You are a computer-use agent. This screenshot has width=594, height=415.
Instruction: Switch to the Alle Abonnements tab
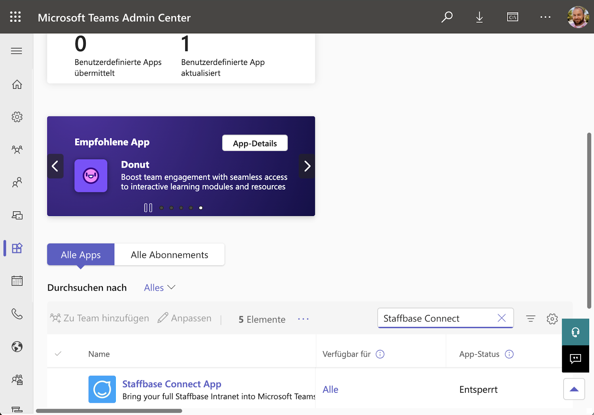pos(169,255)
